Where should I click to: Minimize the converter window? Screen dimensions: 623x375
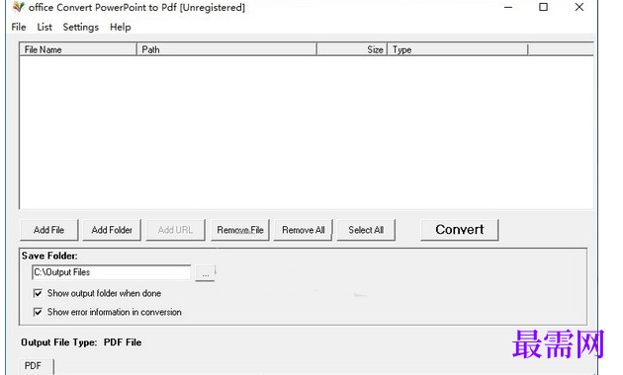tap(508, 7)
